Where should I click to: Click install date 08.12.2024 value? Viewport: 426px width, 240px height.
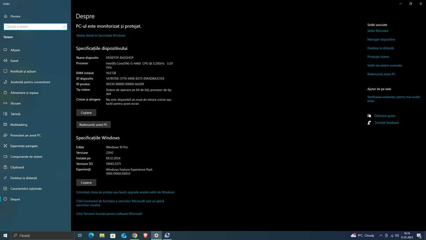click(113, 158)
